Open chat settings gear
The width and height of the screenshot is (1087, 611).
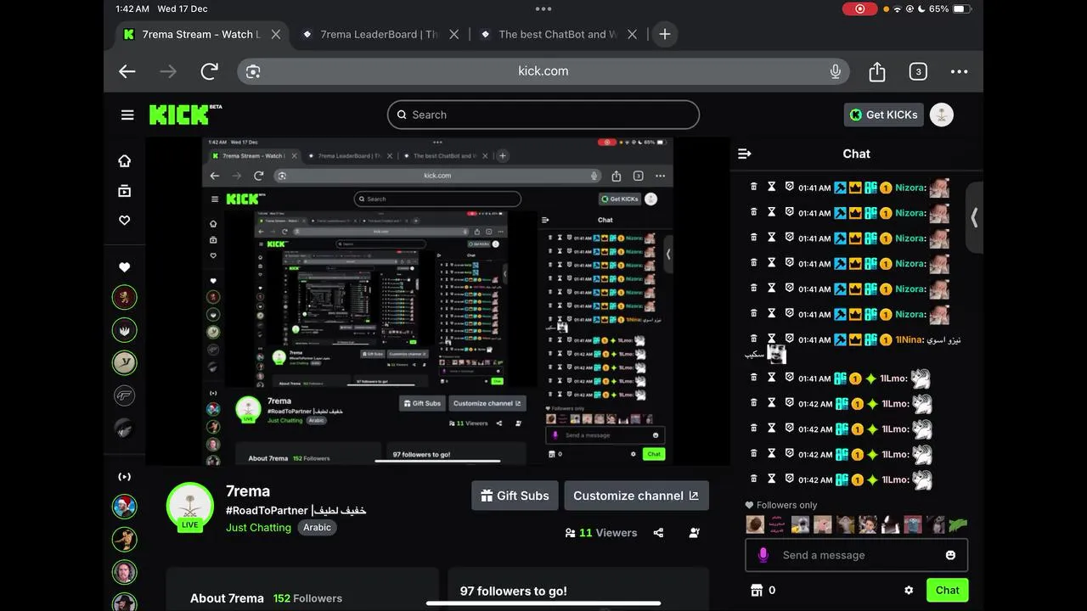coord(909,590)
